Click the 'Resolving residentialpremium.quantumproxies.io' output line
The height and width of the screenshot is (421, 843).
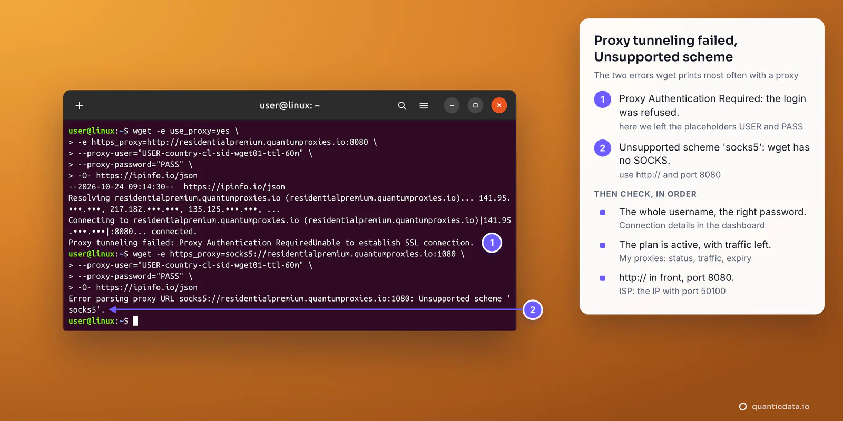pyautogui.click(x=289, y=204)
